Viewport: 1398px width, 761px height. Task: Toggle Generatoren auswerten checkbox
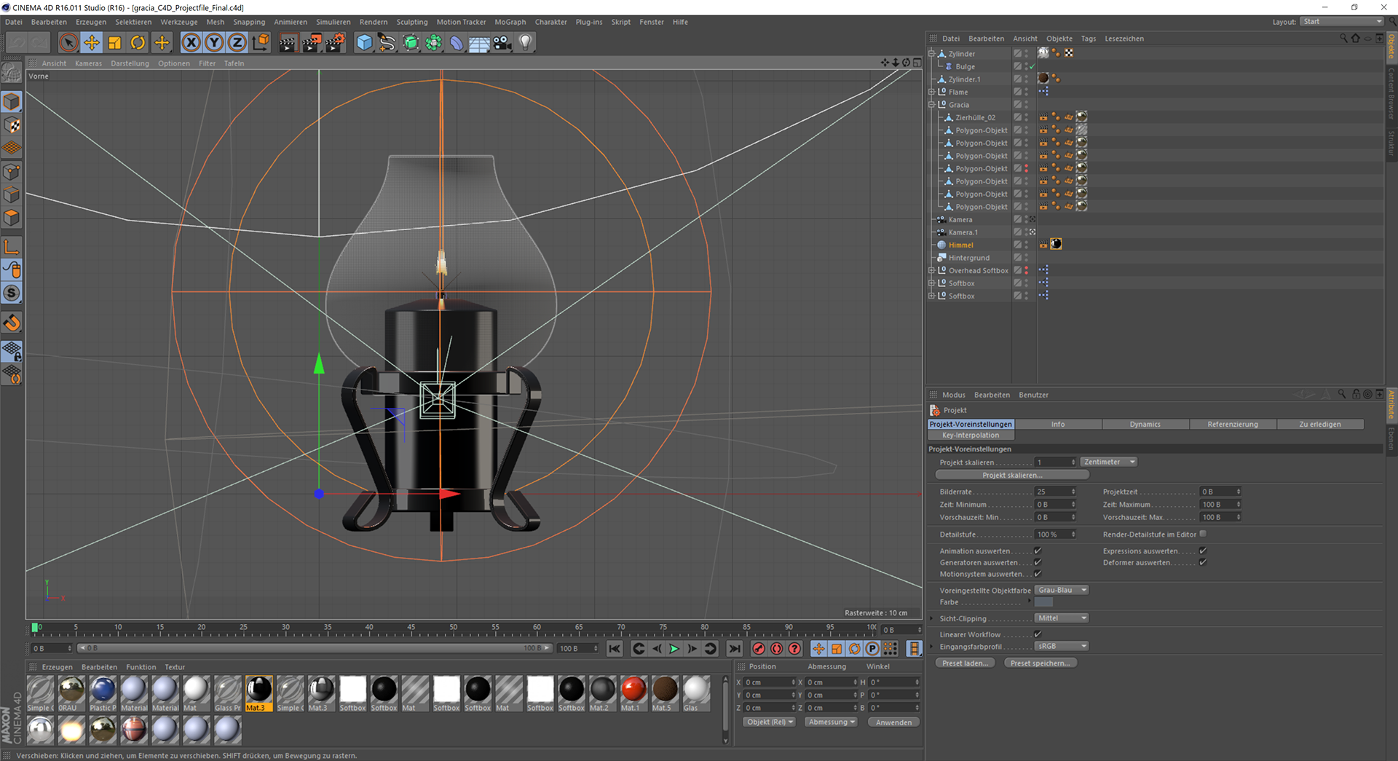pos(1038,562)
